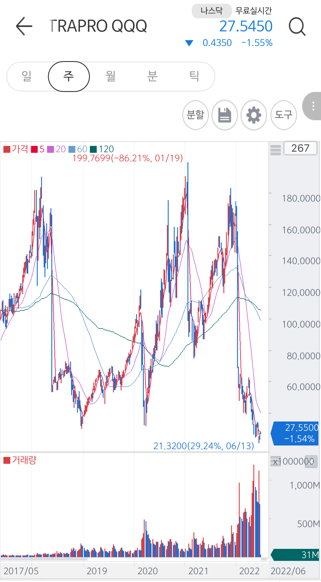
Task: Select the 일 (daily) chart tab
Action: 27,76
